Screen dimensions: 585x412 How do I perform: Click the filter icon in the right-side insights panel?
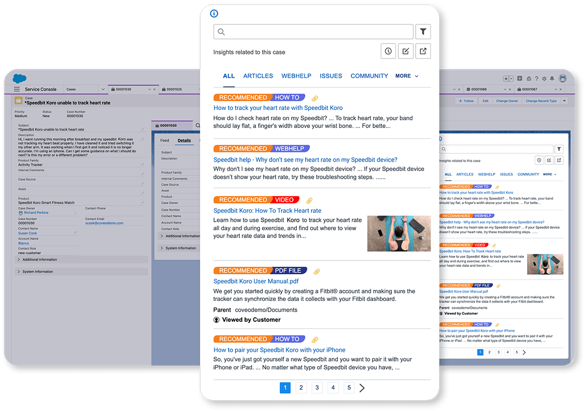coord(559,149)
